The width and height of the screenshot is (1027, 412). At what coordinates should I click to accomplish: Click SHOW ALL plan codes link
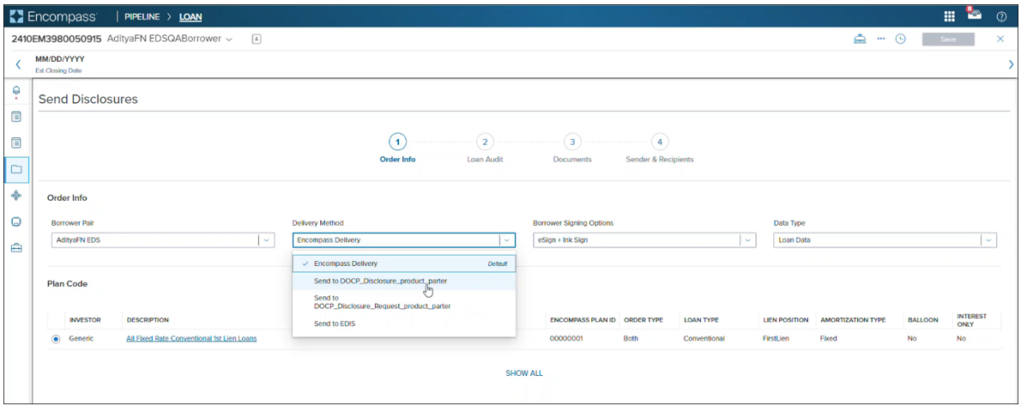click(x=523, y=373)
